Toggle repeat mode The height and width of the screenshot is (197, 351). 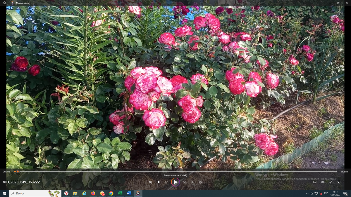pos(201,182)
